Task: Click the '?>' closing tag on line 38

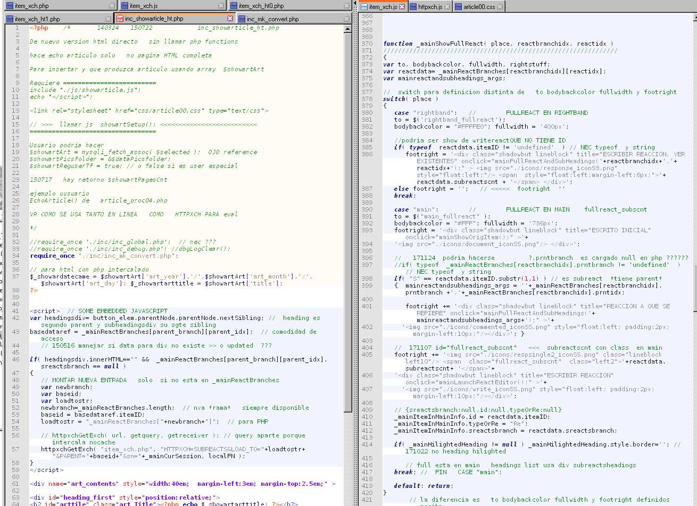Action: (x=34, y=290)
